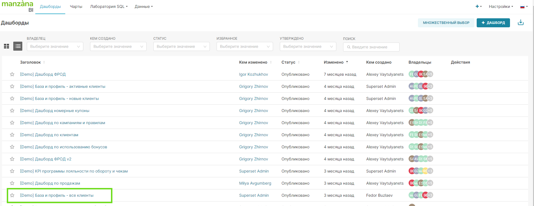Open the Статус filter dropdown
This screenshot has height=206, width=534.
coord(181,46)
